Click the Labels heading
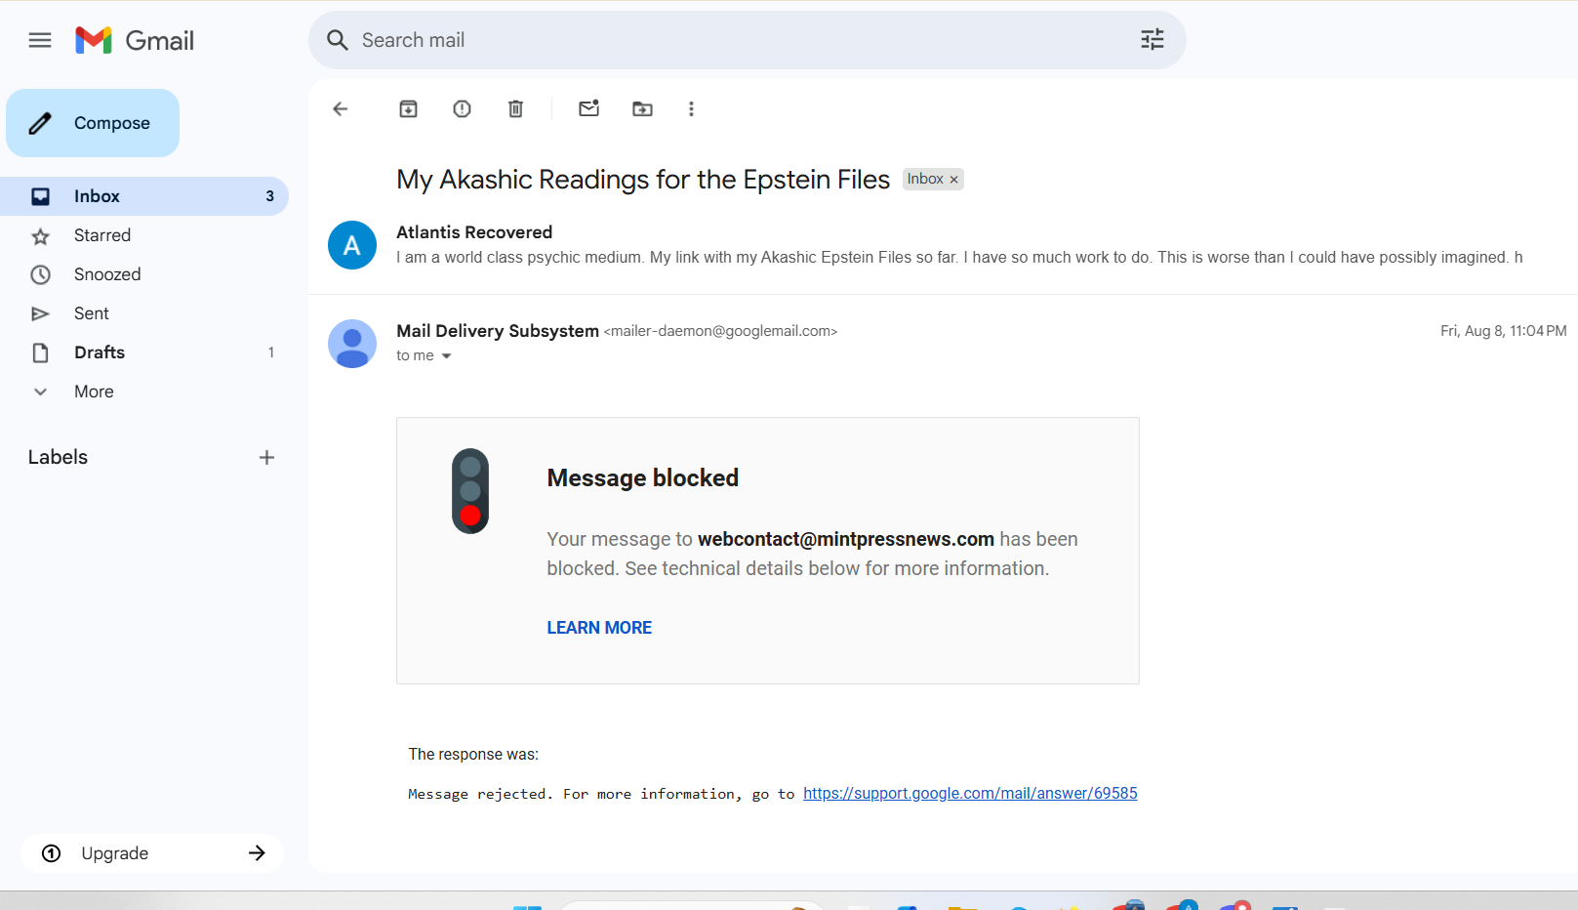1578x910 pixels. (x=58, y=457)
